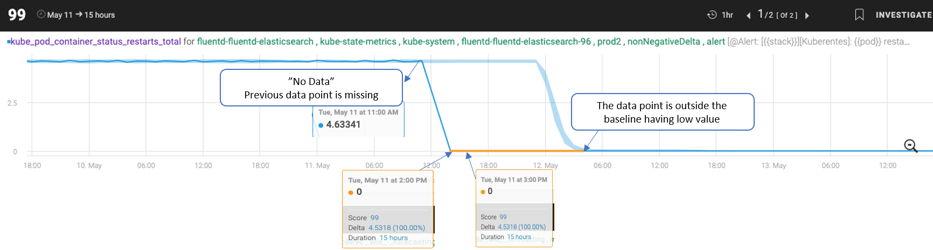The width and height of the screenshot is (933, 250).
Task: Click the fluentd-fluentd-elasticsearch-96 tag
Action: (526, 41)
